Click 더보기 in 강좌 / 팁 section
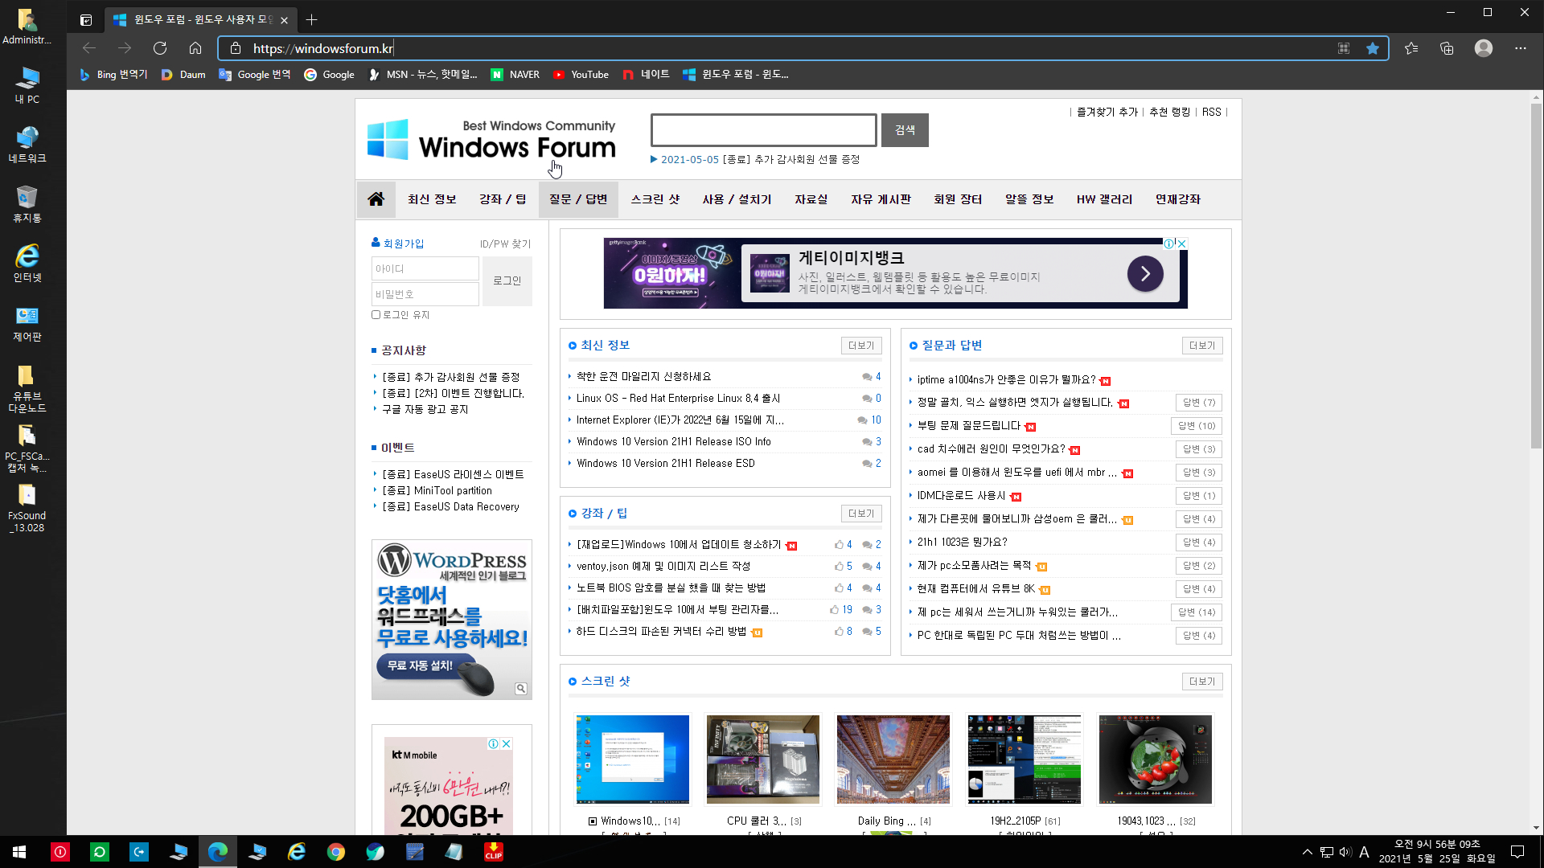Image resolution: width=1544 pixels, height=868 pixels. [x=861, y=514]
